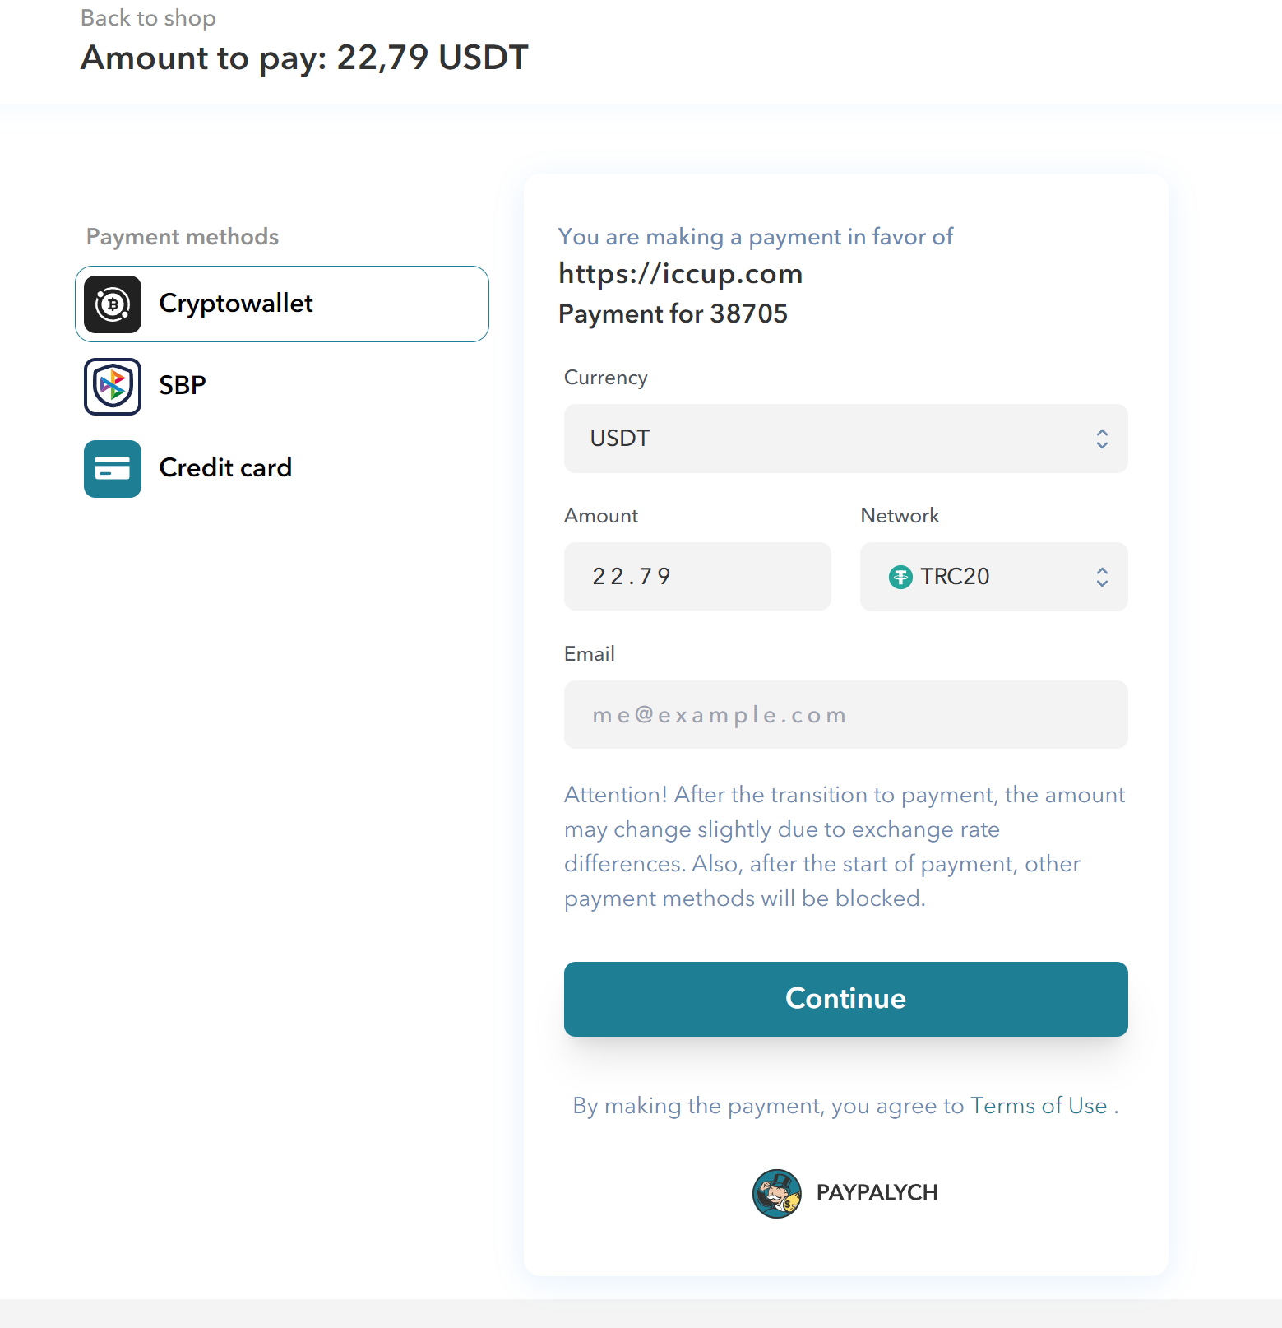
Task: Go back to shop
Action: (x=148, y=18)
